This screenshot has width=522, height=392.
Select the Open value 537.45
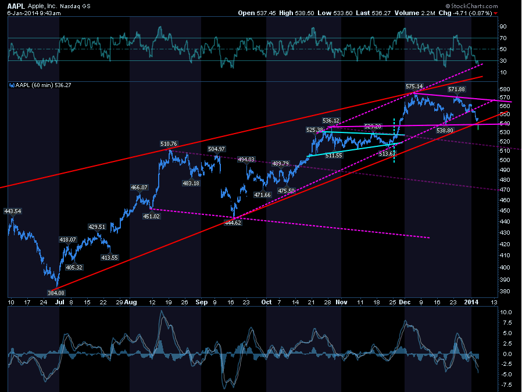tap(266, 13)
